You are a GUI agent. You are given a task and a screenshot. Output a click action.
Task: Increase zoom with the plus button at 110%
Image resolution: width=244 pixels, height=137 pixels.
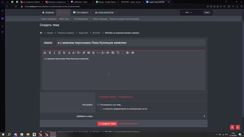pyautogui.click(x=191, y=13)
